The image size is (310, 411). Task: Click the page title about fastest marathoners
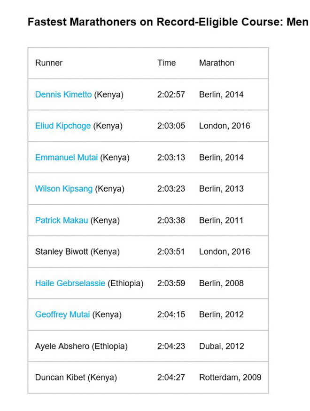point(168,22)
